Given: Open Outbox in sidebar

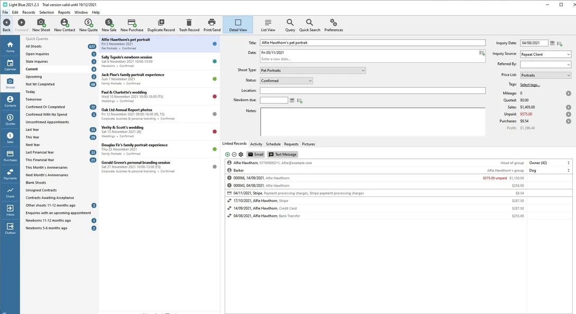Looking at the screenshot, I should click(10, 228).
